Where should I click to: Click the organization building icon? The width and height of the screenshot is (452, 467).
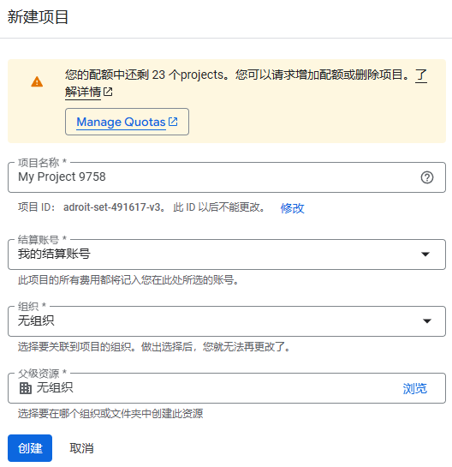tap(26, 388)
